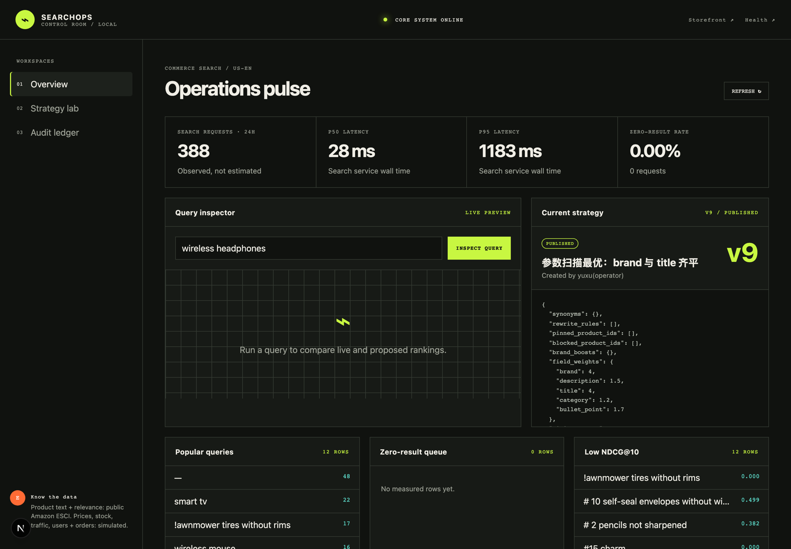Screen dimensions: 791x549
Task: Click the Refresh button
Action: point(746,91)
